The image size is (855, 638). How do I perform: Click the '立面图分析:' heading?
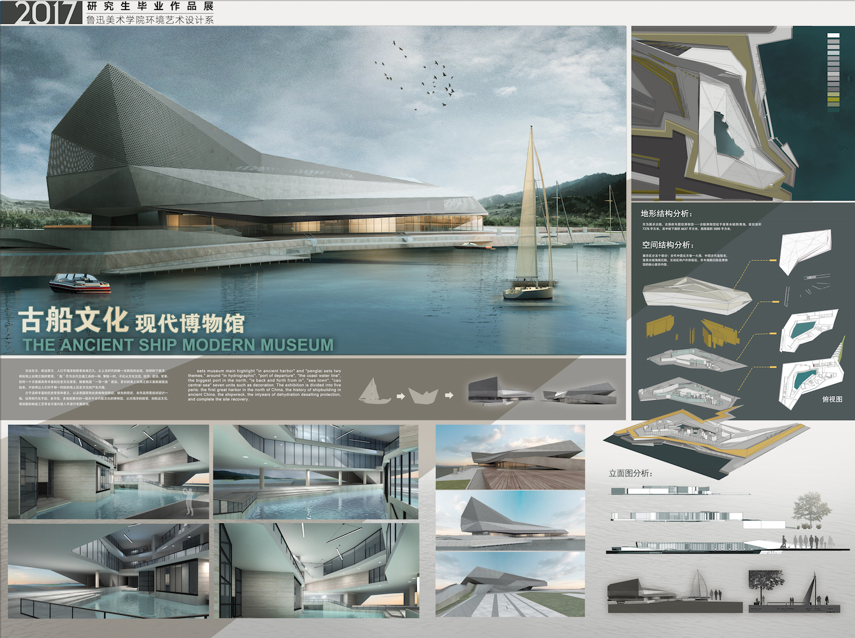pyautogui.click(x=631, y=473)
